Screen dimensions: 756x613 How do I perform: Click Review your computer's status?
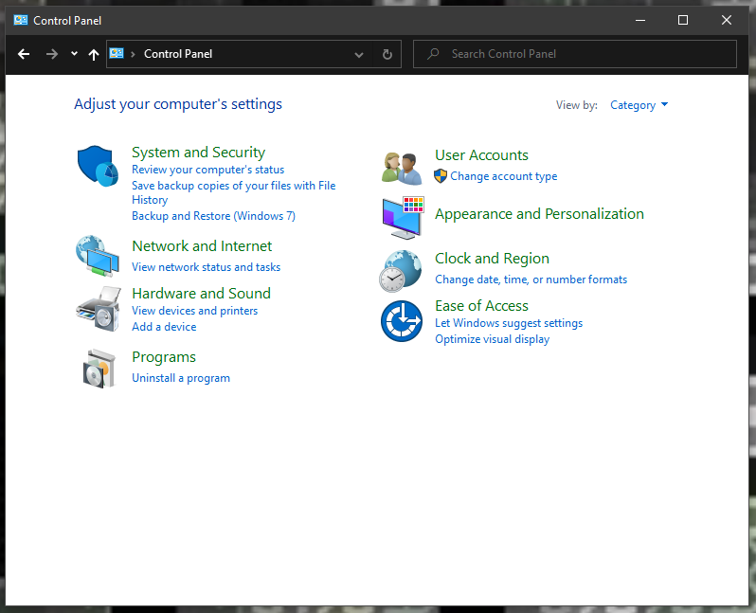(x=207, y=170)
